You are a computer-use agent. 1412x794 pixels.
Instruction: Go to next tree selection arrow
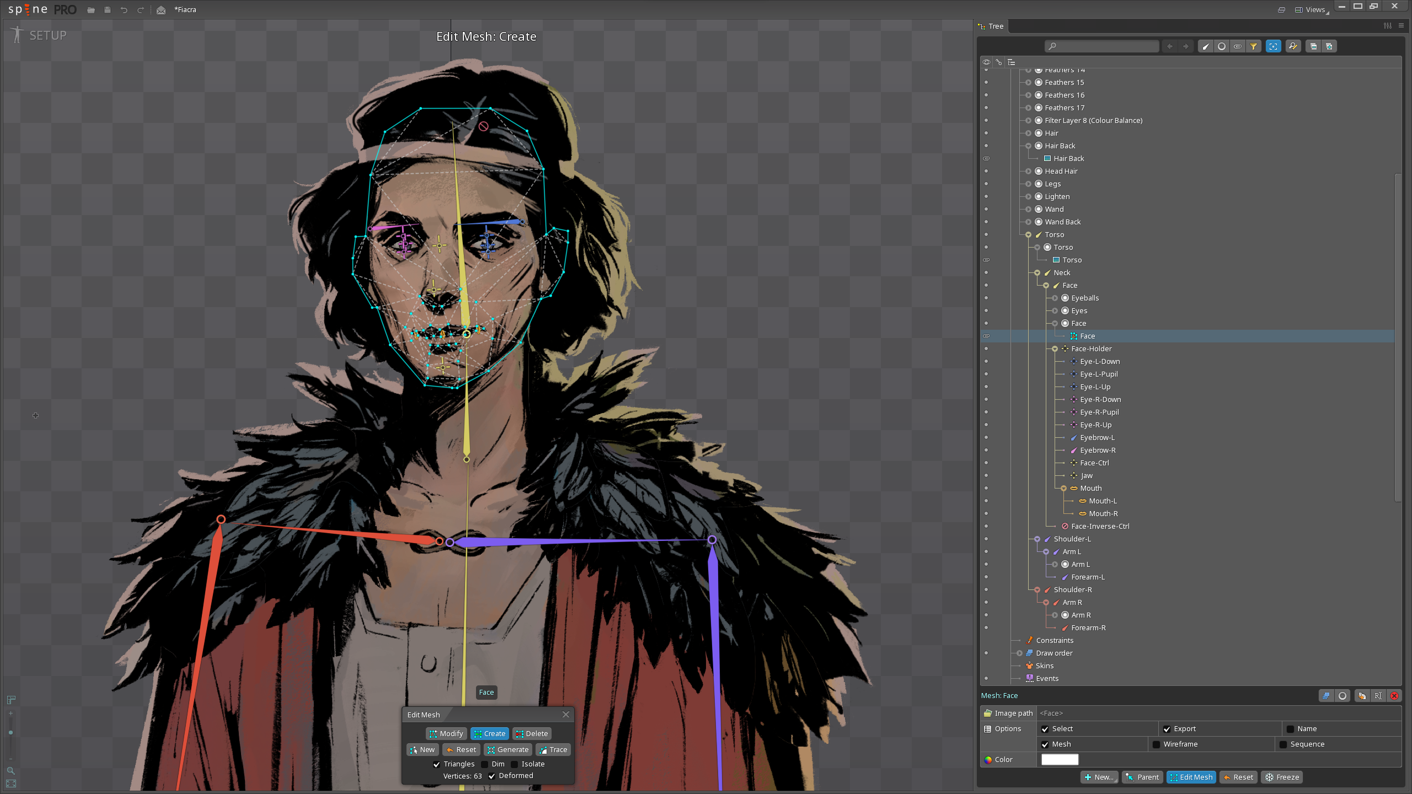coord(1186,46)
